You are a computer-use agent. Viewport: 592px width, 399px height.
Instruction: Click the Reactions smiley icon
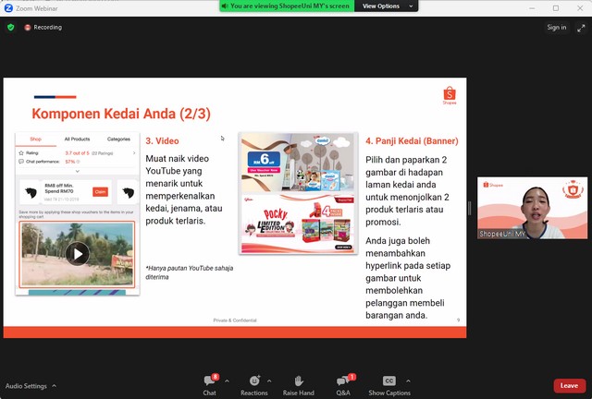(x=253, y=381)
